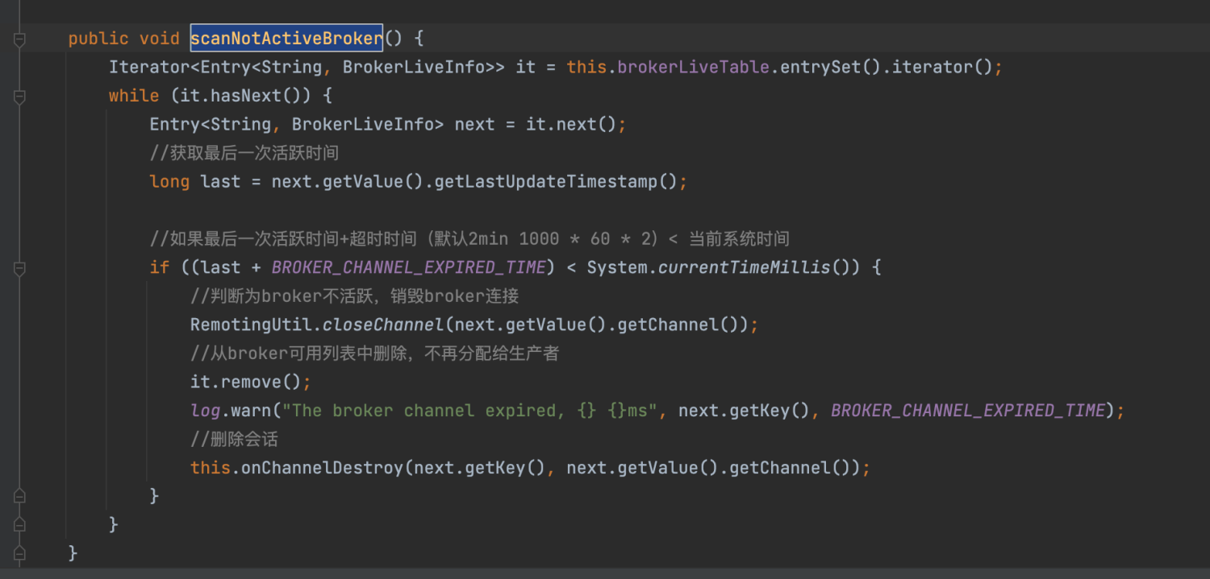Click the comment 获取最后一次活跃时间
Image resolution: width=1210 pixels, height=579 pixels.
244,153
